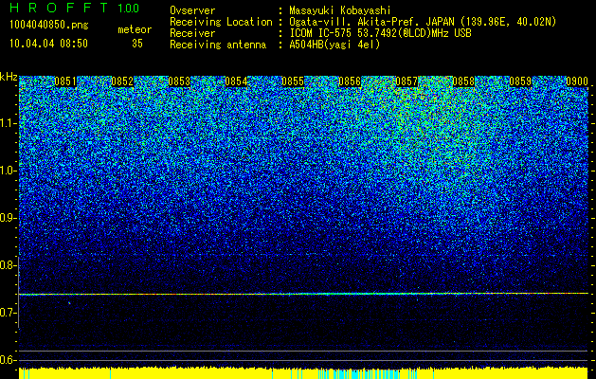Click the 0.8 kHz axis label

click(x=9, y=265)
